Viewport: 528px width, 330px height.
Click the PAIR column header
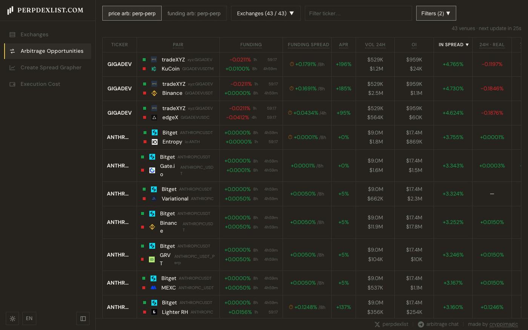click(x=178, y=45)
